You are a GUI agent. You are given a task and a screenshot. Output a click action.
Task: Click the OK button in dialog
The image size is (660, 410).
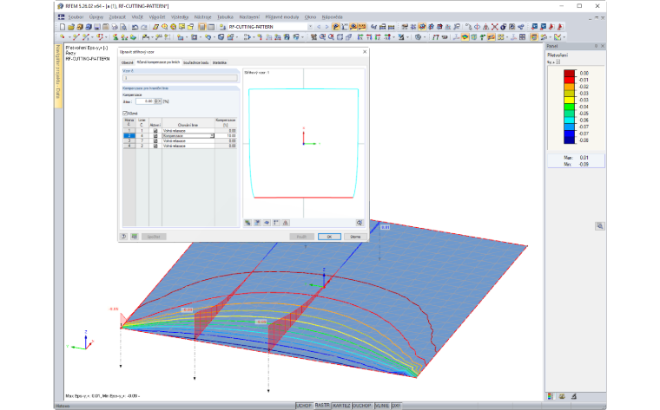click(x=329, y=237)
